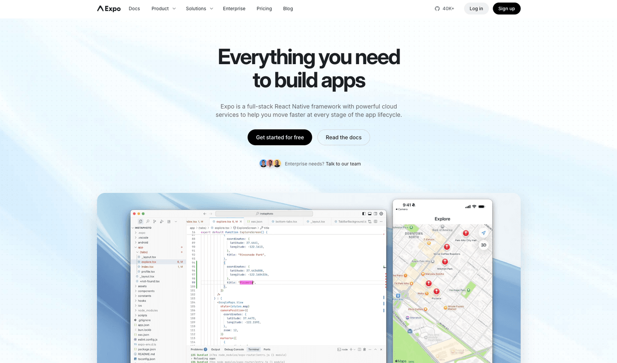Click the settings gear in VS Code titlebar
The image size is (617, 363).
[x=381, y=214]
